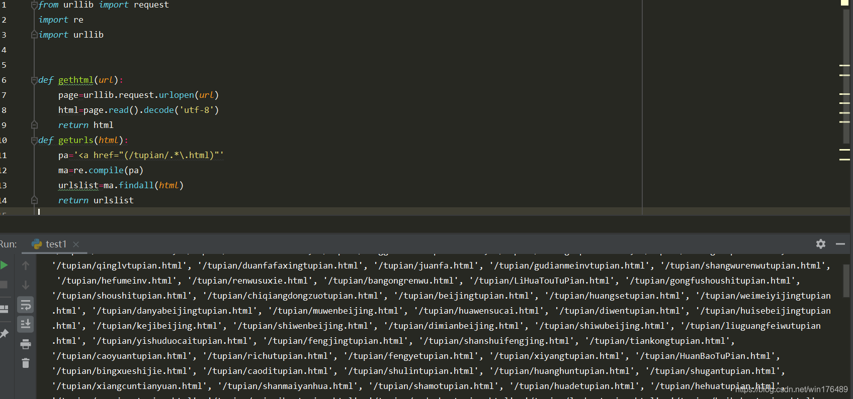Click the urlslist variable on line 13
The width and height of the screenshot is (853, 399).
(x=78, y=185)
